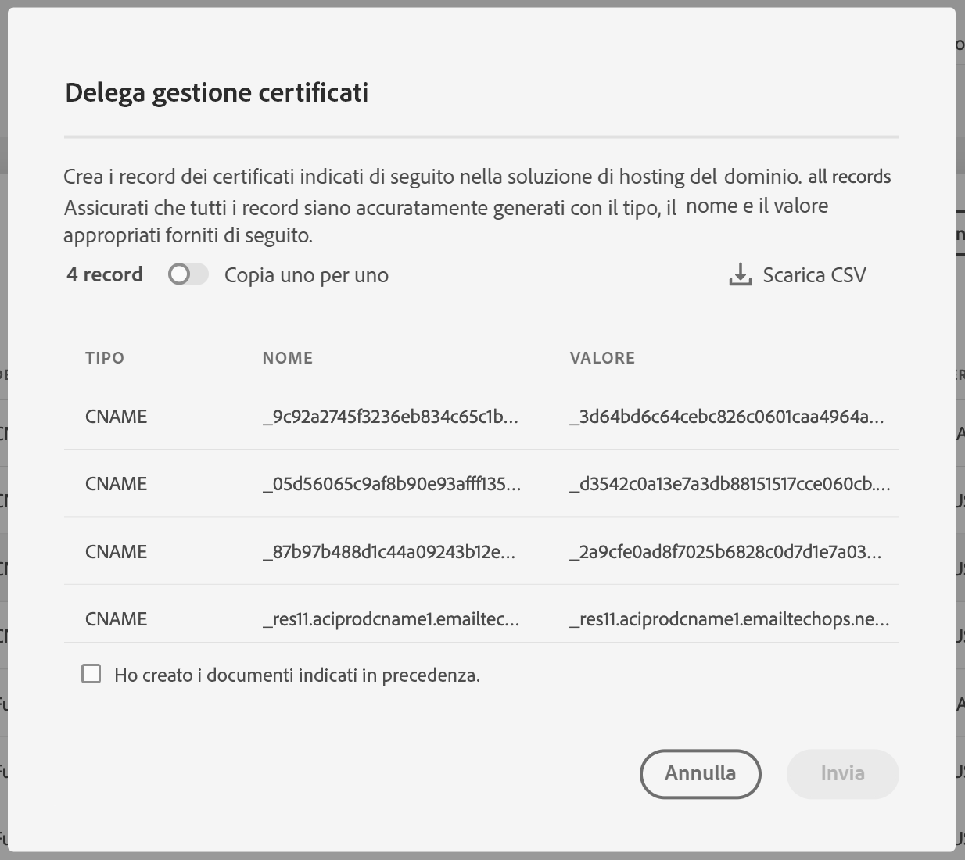Select the VALORE column header
Image resolution: width=965 pixels, height=860 pixels.
tap(602, 358)
